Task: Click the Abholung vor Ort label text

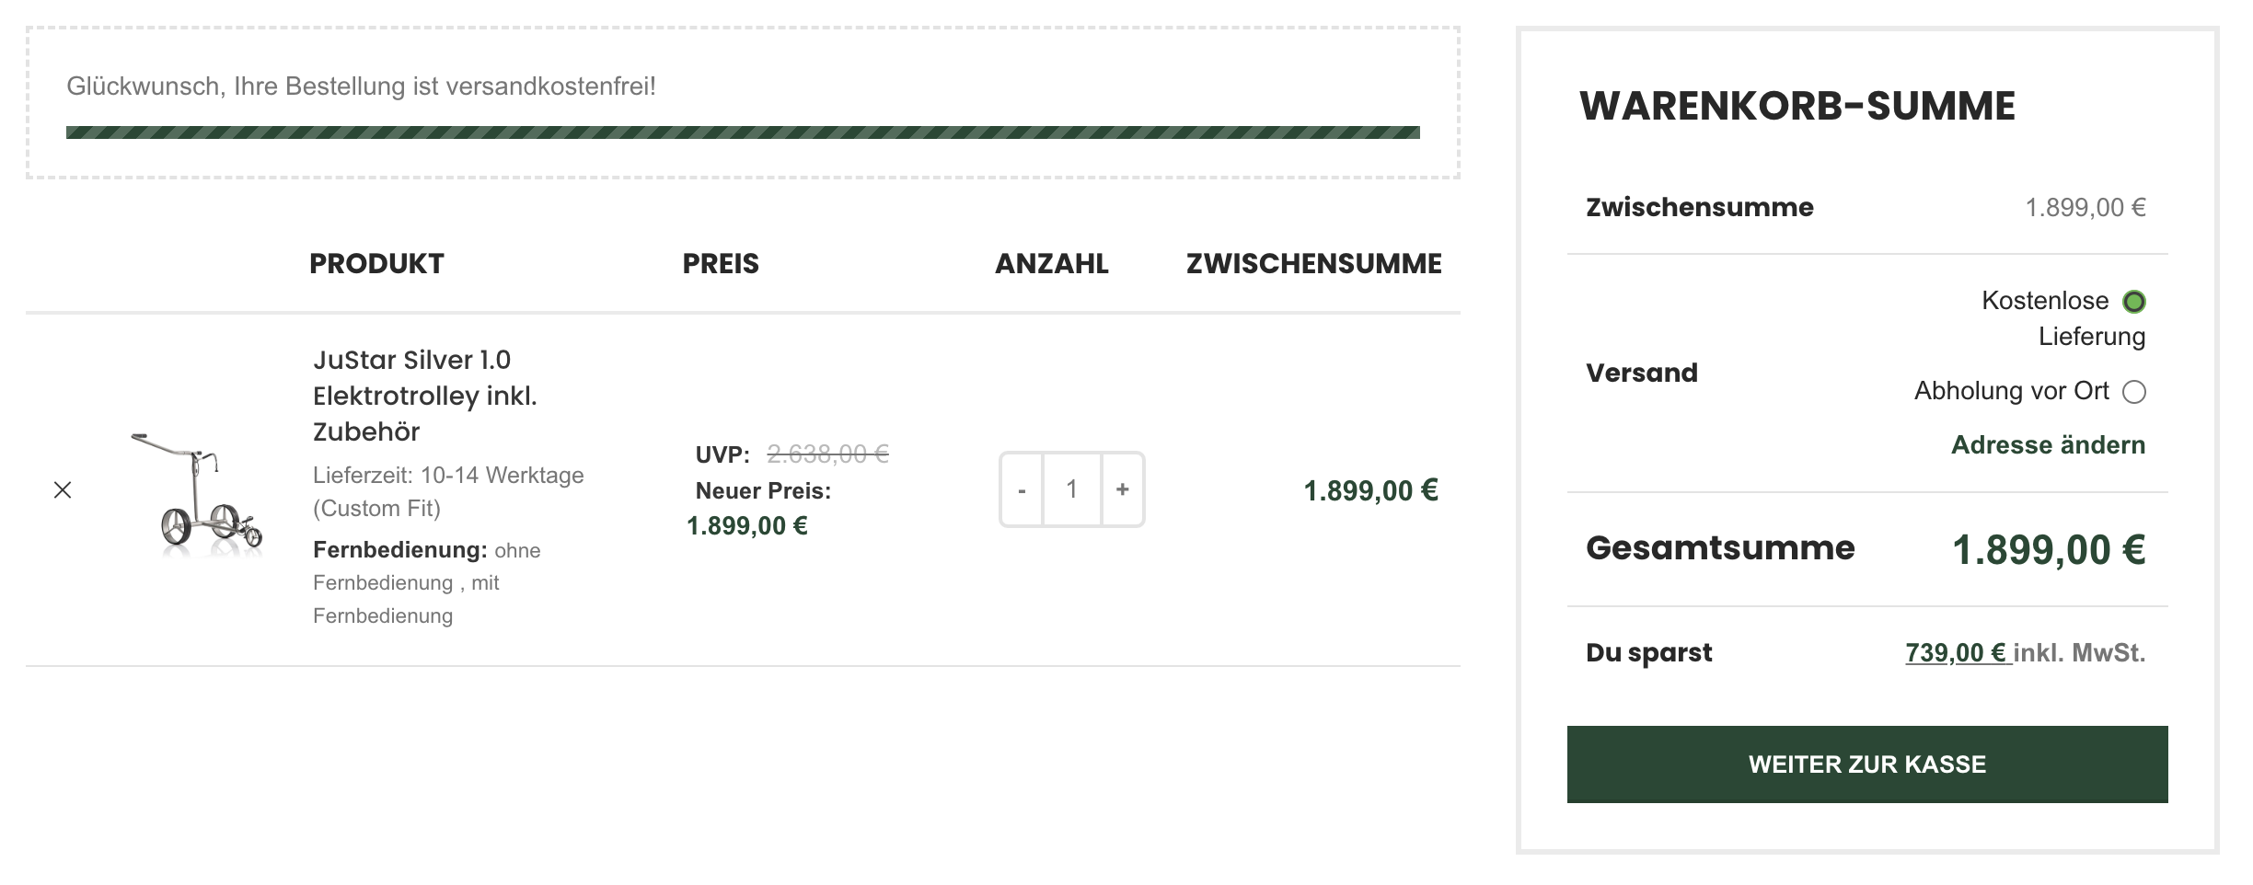Action: click(x=2011, y=391)
